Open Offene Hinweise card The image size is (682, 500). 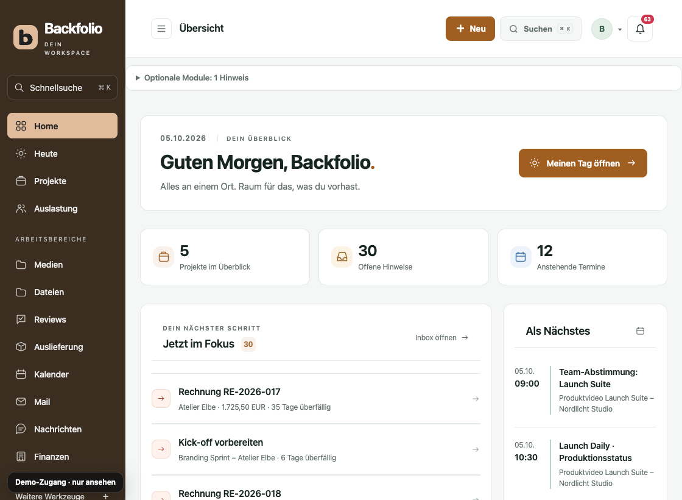point(404,257)
